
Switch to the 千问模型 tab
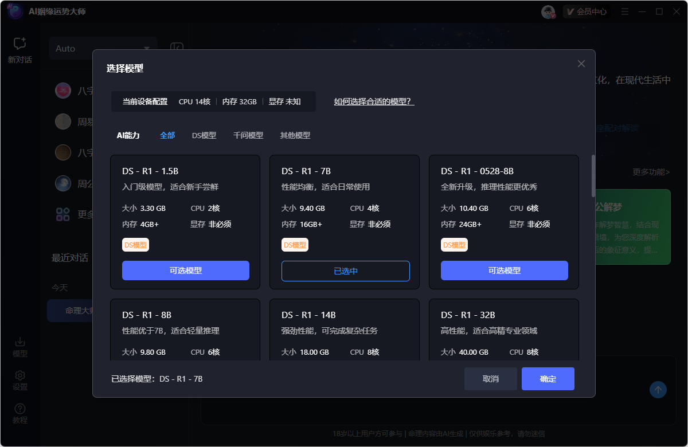coord(248,136)
